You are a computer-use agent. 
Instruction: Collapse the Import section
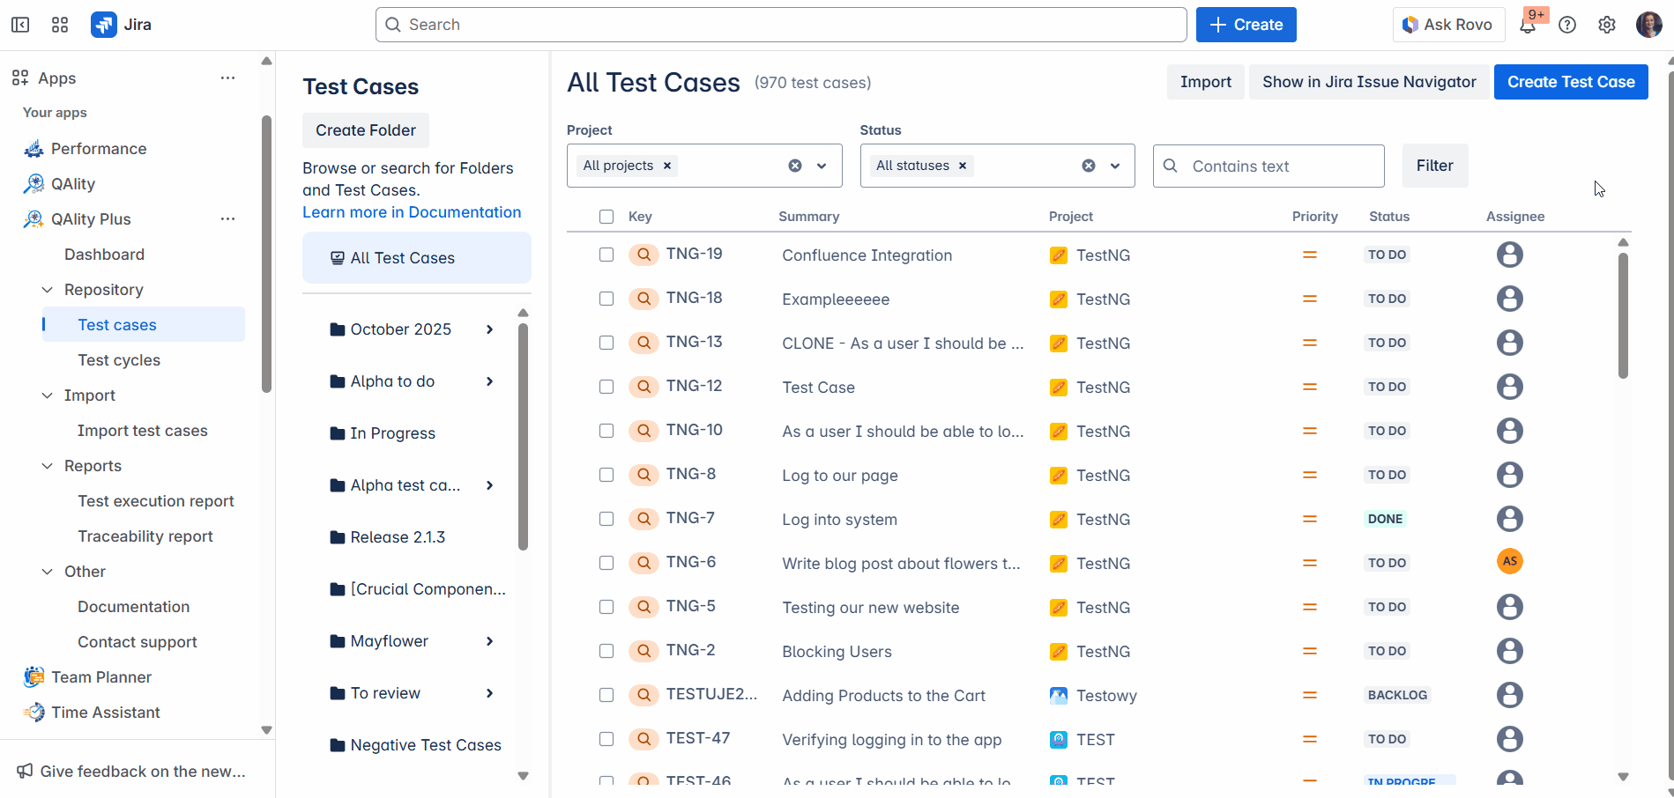pyautogui.click(x=48, y=395)
